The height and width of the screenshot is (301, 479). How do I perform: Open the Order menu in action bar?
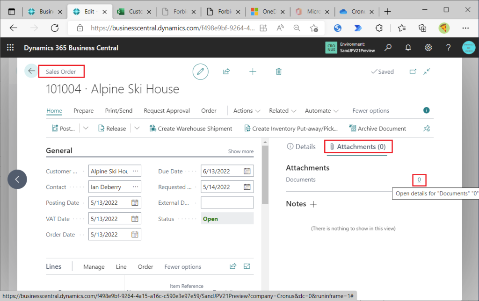click(209, 111)
